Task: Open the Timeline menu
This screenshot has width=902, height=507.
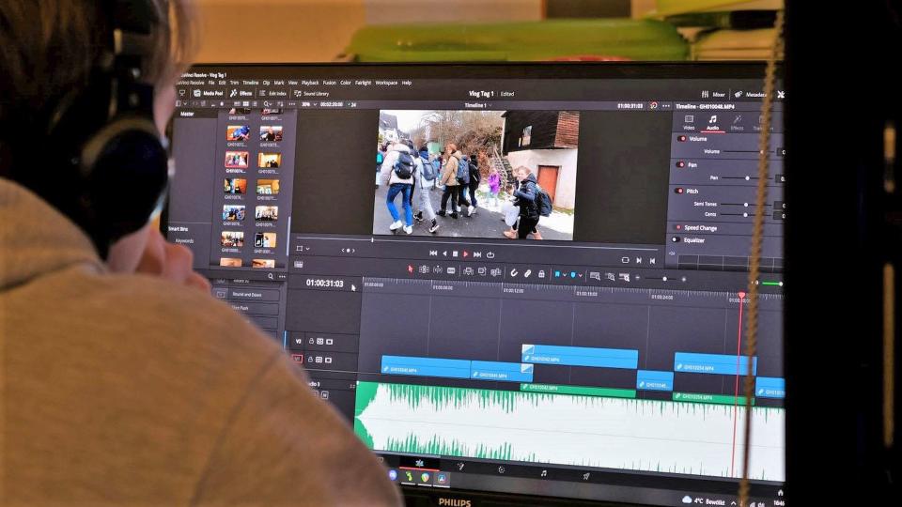Action: point(250,83)
